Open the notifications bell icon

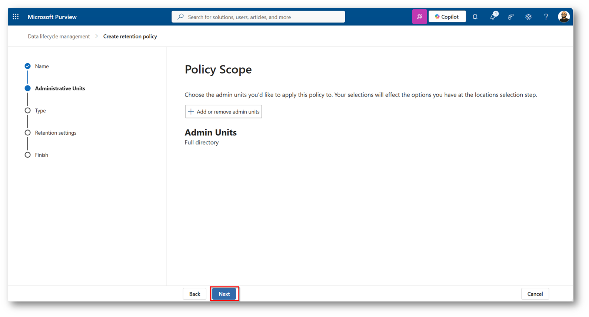[475, 17]
